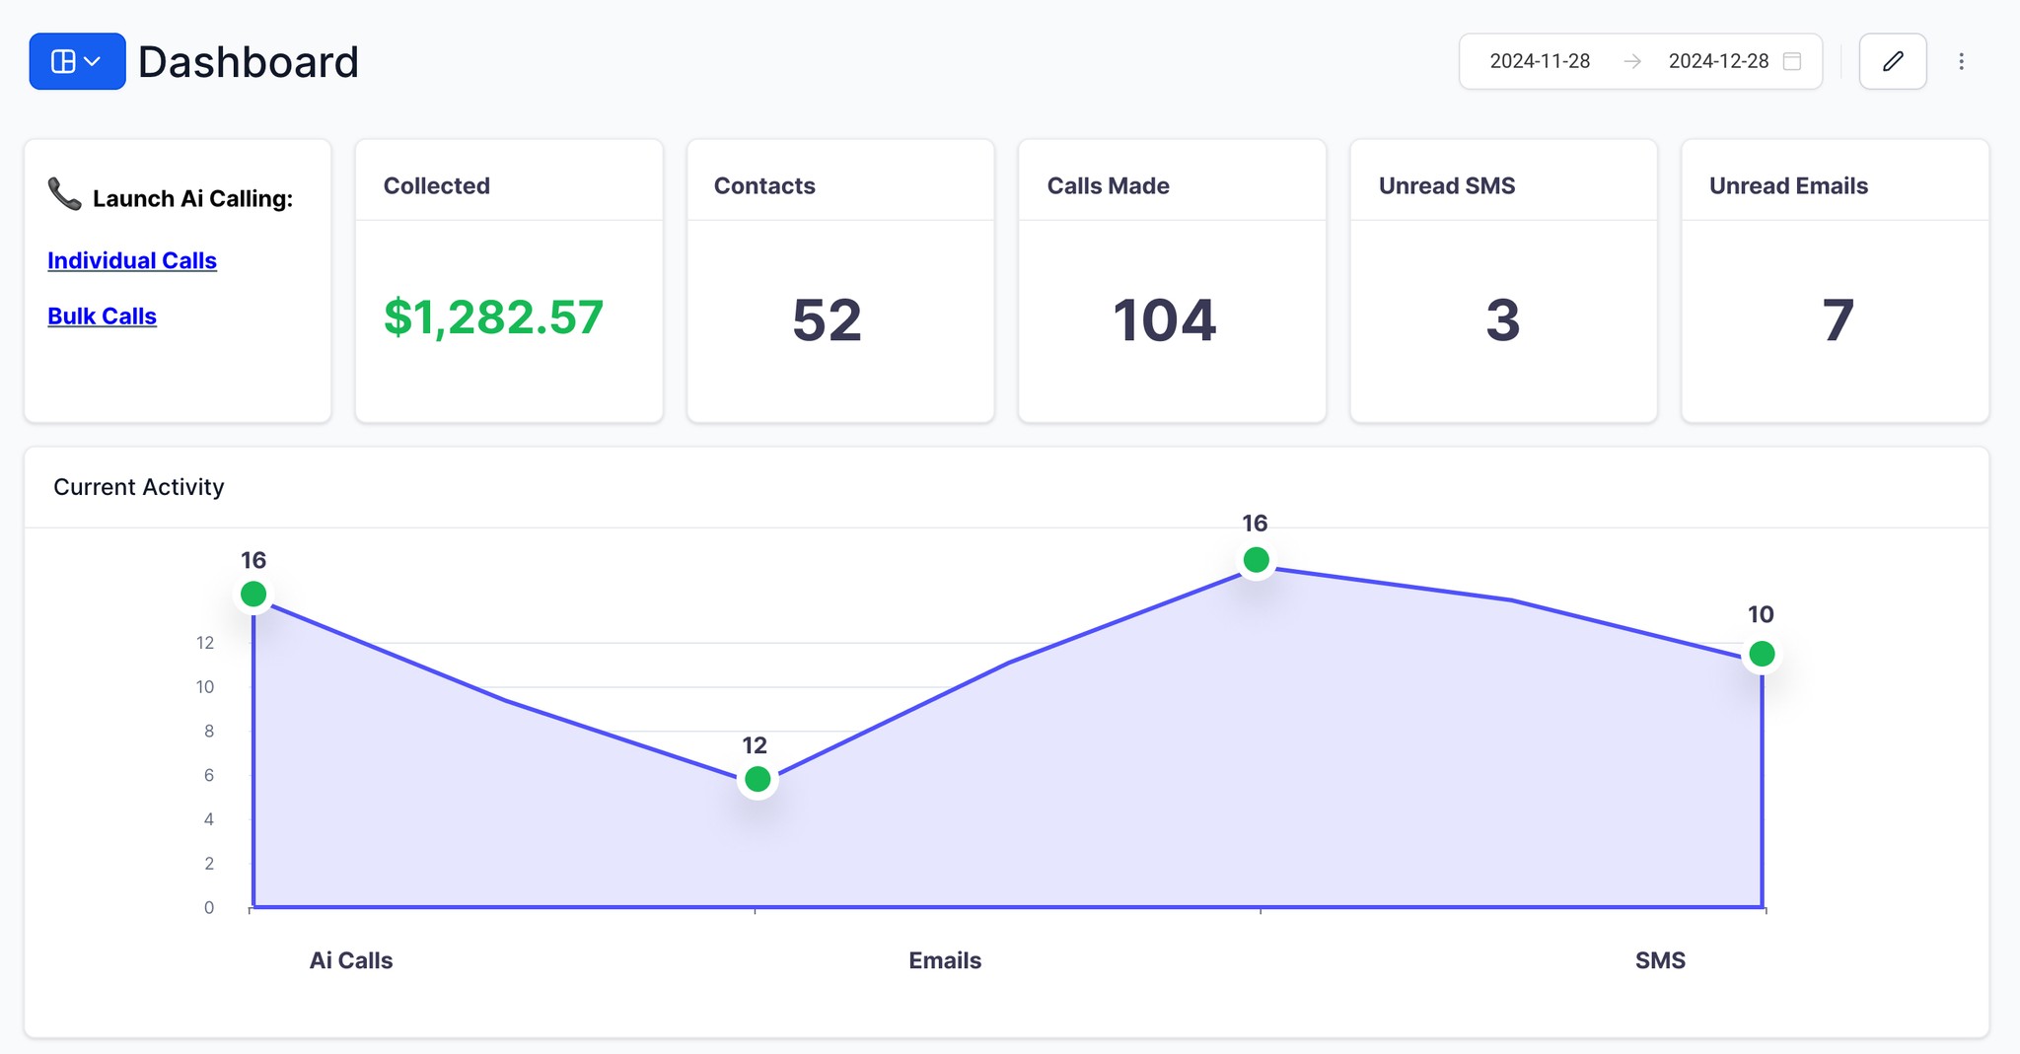Click the Launch Ai Calling heading

tap(192, 198)
